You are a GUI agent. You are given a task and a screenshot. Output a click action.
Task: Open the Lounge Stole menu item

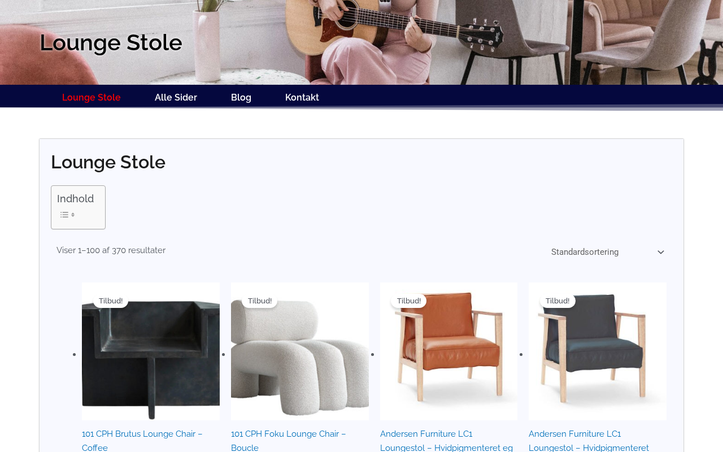click(x=92, y=97)
